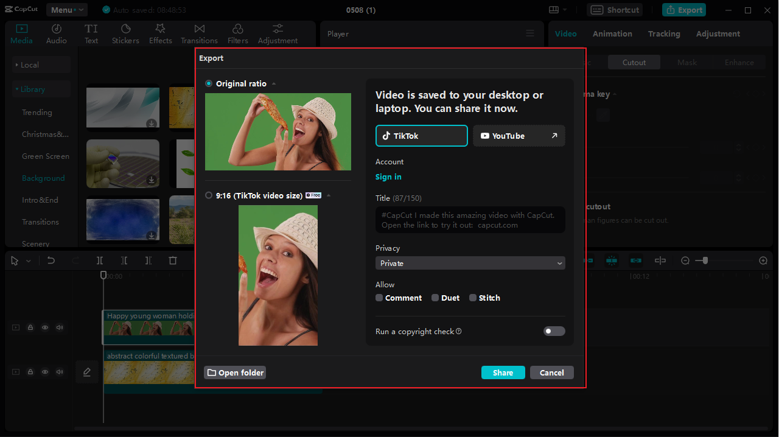This screenshot has height=437, width=779.
Task: Open the Transitions panel in top toolbar
Action: (199, 34)
